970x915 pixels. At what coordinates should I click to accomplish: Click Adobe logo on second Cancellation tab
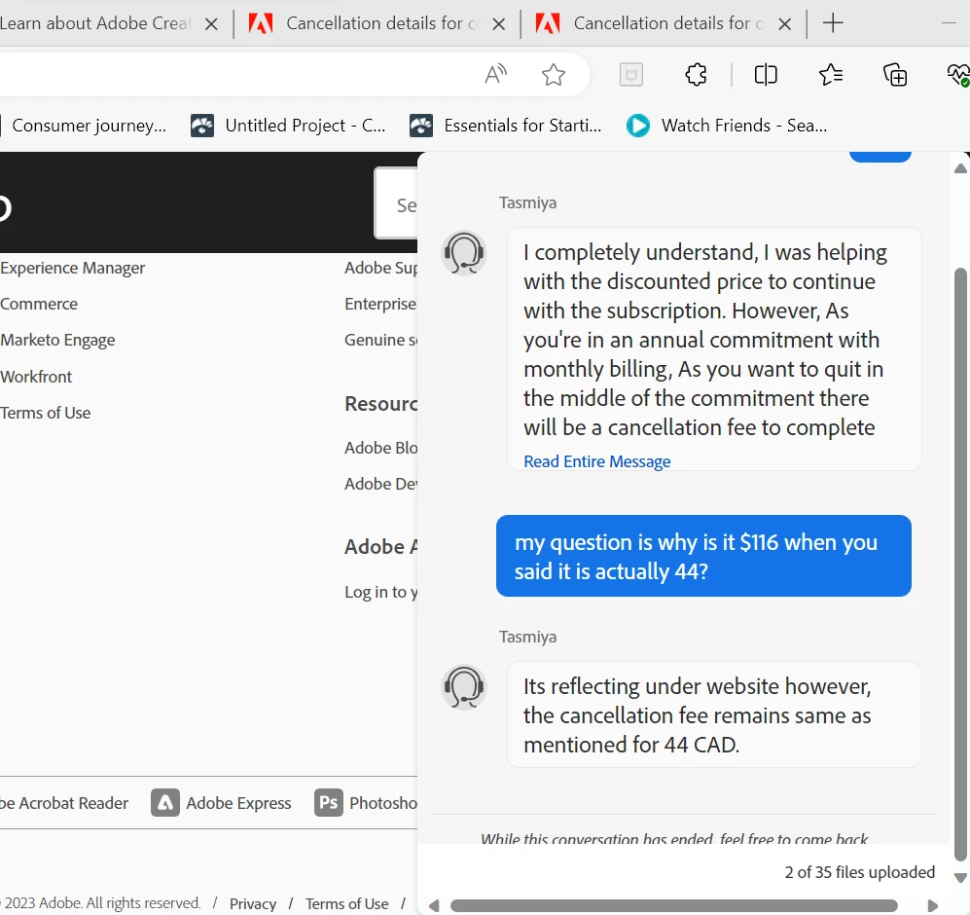pos(548,23)
